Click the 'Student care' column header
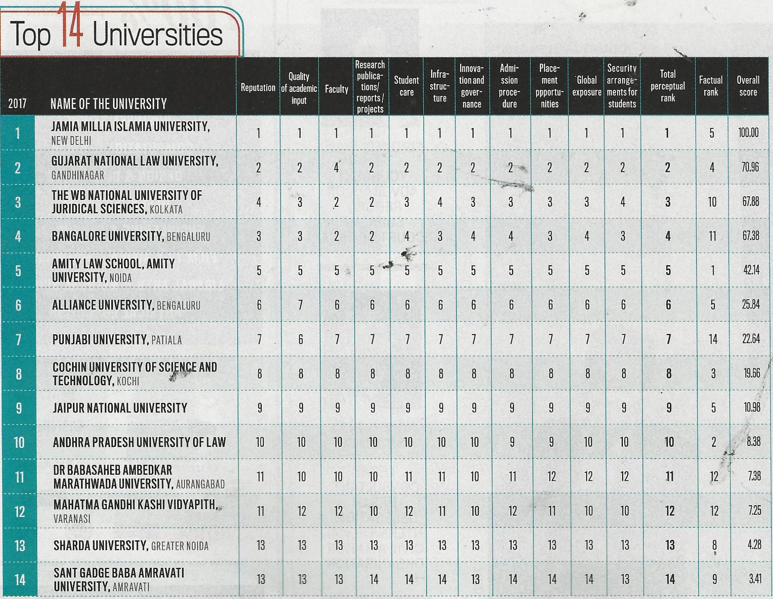Image resolution: width=773 pixels, height=599 pixels. 406,86
